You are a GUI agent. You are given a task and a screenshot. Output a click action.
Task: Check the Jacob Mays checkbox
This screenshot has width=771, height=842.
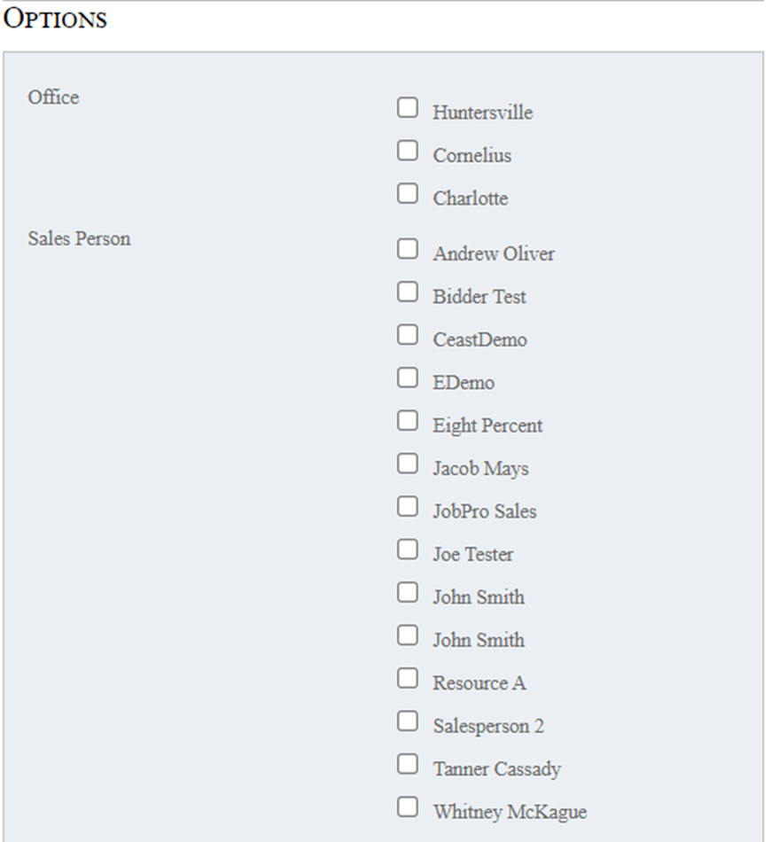tap(407, 464)
